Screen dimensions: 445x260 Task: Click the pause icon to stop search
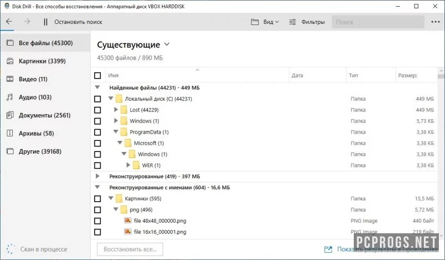46,22
